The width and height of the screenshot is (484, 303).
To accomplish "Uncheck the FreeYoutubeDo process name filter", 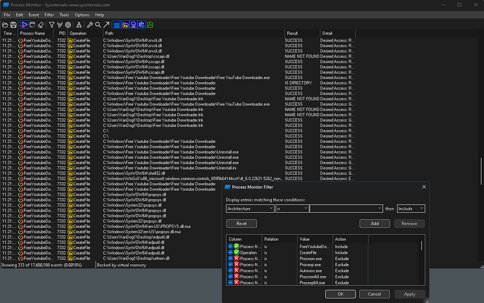I will (x=230, y=246).
